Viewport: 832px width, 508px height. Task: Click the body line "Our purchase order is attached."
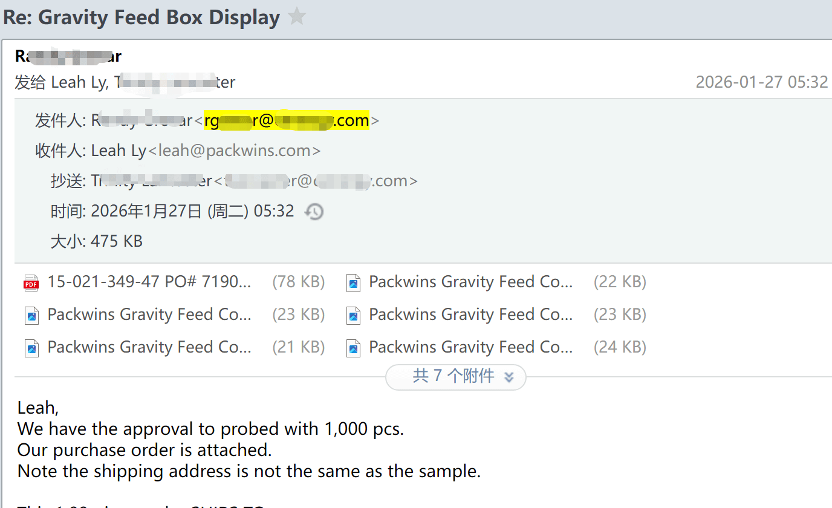[x=145, y=450]
